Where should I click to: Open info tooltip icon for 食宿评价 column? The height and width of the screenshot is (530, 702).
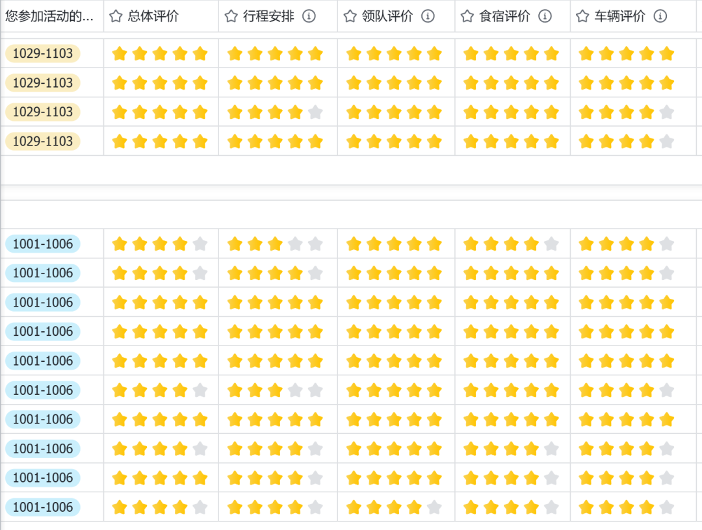pyautogui.click(x=545, y=16)
